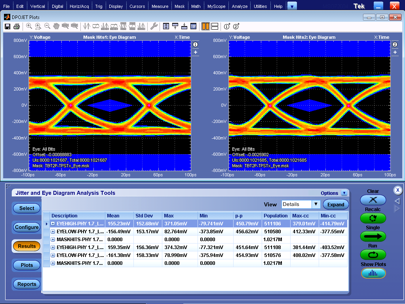Click the Population column header
The image size is (405, 304).
click(276, 216)
